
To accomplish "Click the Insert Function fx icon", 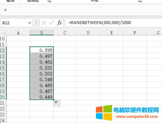I will pos(59,23).
